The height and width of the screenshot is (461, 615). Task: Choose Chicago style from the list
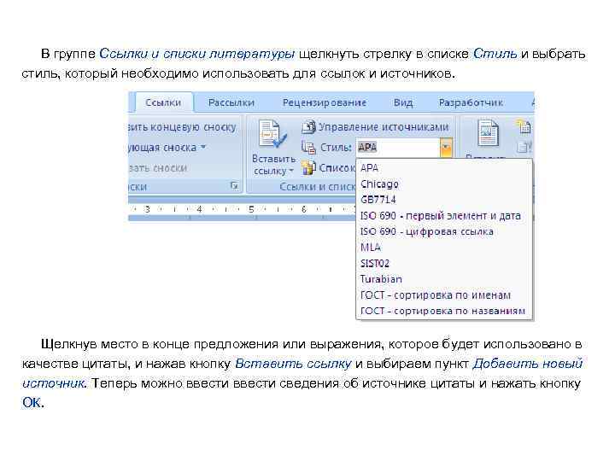pyautogui.click(x=444, y=184)
